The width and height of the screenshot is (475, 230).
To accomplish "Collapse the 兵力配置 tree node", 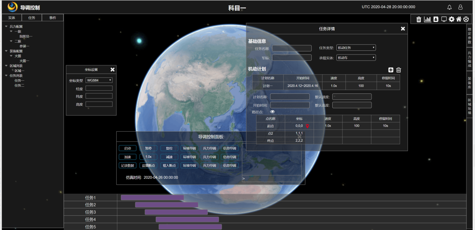I will tap(6, 26).
